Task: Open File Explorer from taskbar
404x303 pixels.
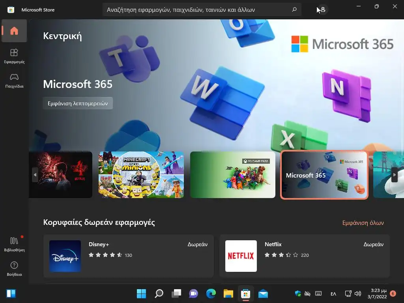Action: point(228,294)
